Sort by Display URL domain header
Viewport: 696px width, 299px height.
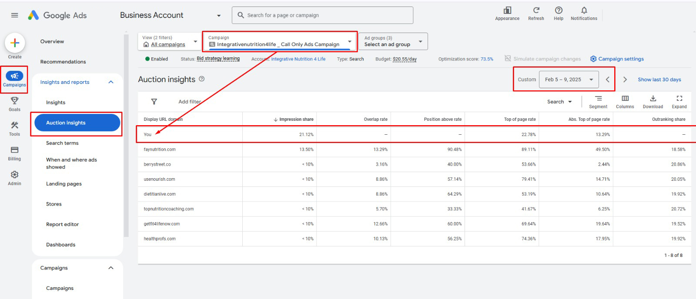tap(163, 120)
